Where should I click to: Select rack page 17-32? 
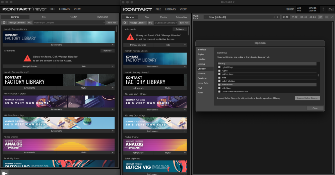pos(294,17)
